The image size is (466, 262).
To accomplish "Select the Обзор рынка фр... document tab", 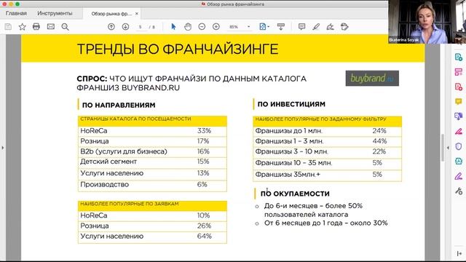I will [x=111, y=14].
